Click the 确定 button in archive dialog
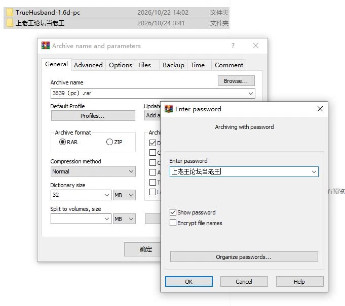 (x=142, y=249)
